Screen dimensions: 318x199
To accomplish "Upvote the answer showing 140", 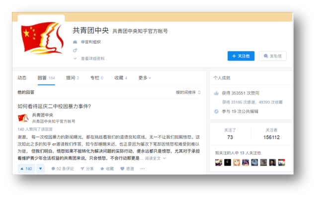I will (26, 169).
